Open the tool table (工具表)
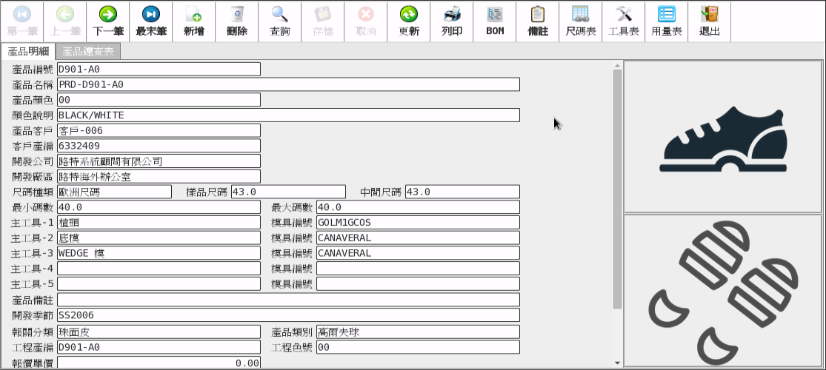Image resolution: width=826 pixels, height=370 pixels. [624, 21]
